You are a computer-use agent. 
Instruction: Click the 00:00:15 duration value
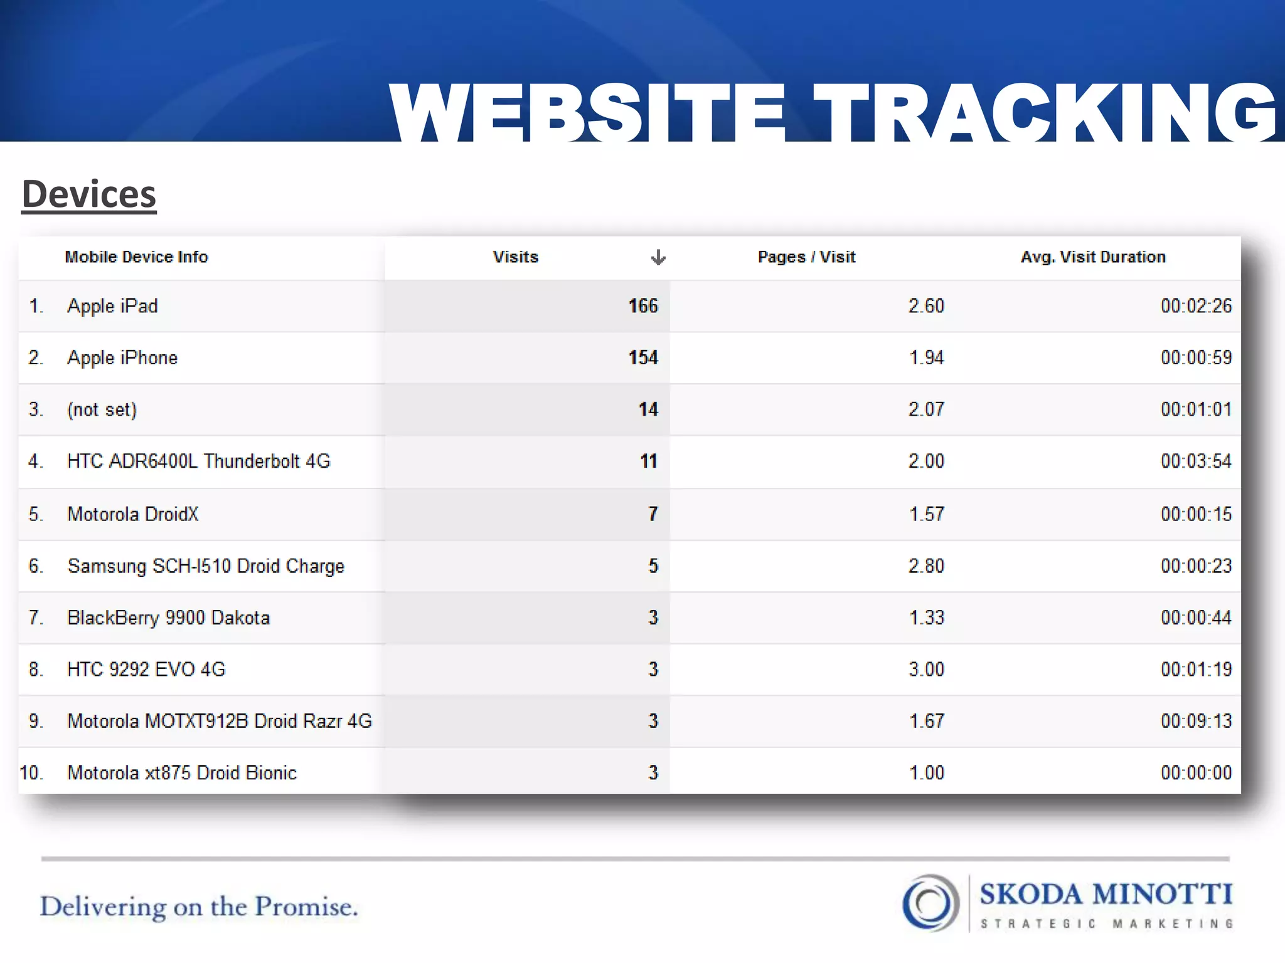(1196, 514)
